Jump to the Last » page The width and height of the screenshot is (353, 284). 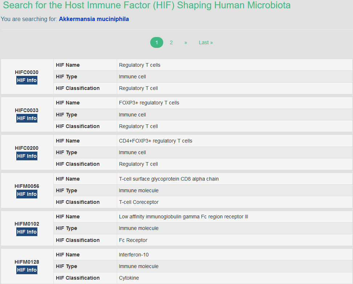(x=206, y=42)
